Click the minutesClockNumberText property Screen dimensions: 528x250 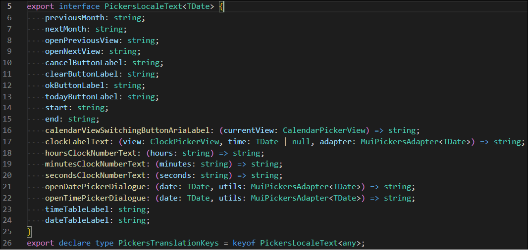96,165
